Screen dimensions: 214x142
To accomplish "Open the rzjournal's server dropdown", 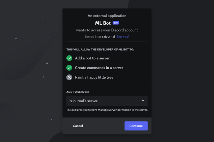I will point(102,101).
